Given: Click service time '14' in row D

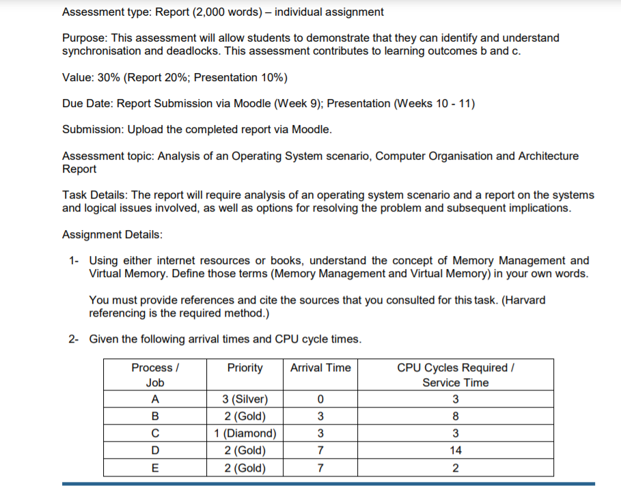Looking at the screenshot, I should tap(456, 451).
